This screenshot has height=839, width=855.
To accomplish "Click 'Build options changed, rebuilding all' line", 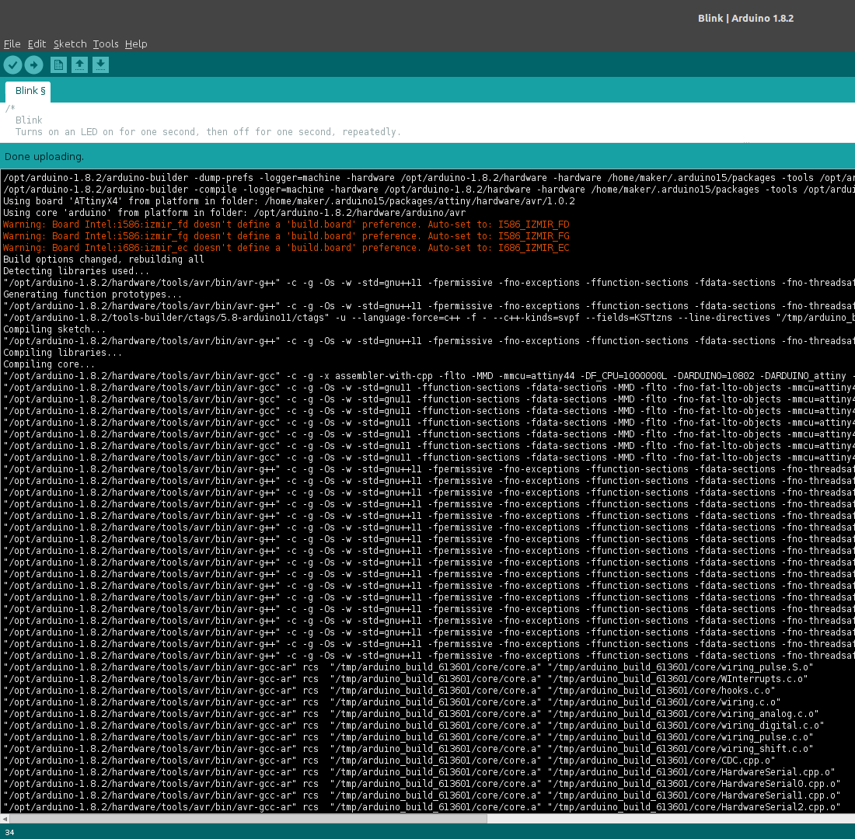I will (x=103, y=259).
